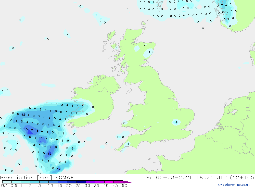
Task: Click the '0' value over northern Scotland
Action: click(x=145, y=45)
